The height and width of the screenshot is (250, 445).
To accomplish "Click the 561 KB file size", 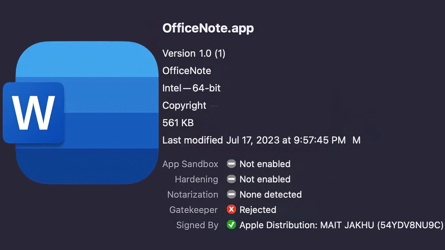I will pyautogui.click(x=178, y=123).
